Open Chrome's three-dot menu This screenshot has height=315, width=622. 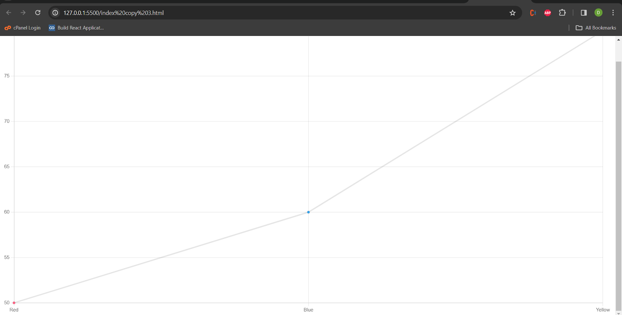point(613,13)
